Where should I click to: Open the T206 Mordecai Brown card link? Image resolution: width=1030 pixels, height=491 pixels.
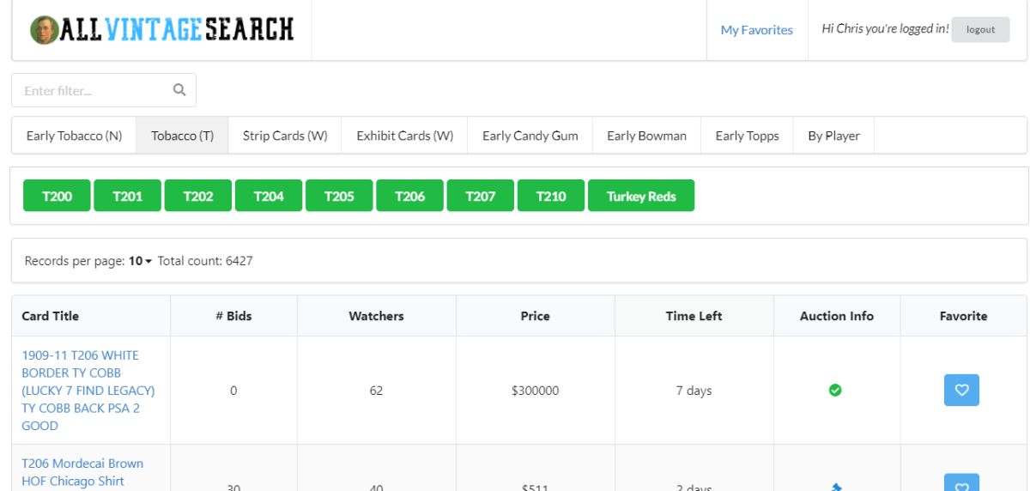[x=82, y=472]
